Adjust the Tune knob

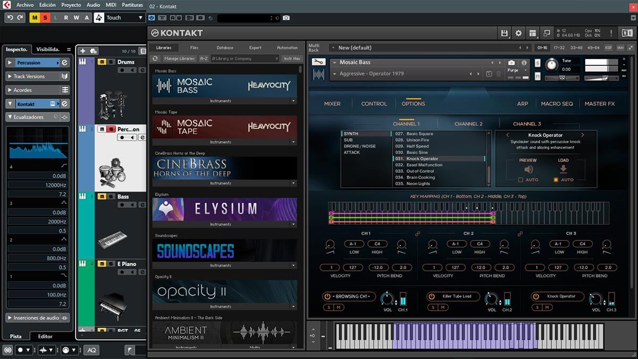552,65
